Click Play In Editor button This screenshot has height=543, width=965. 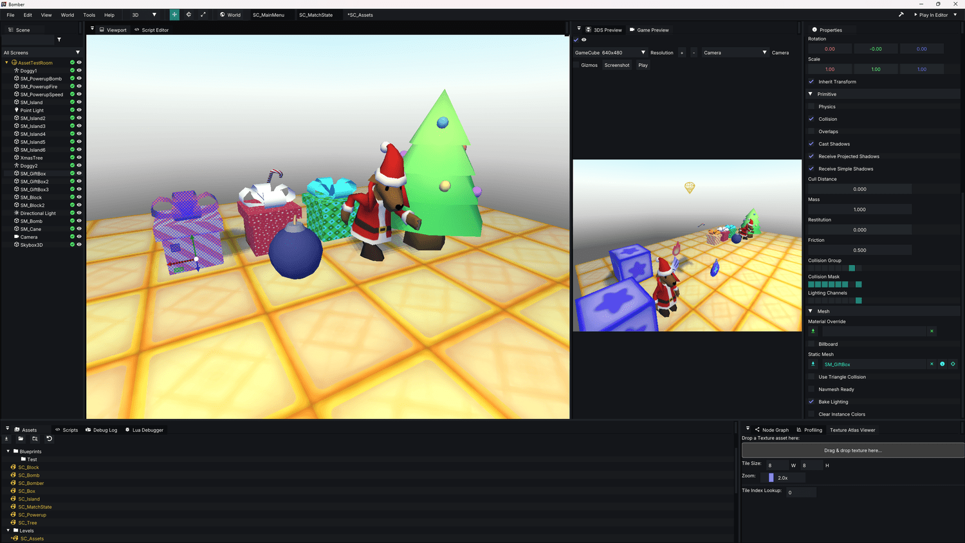pos(931,15)
